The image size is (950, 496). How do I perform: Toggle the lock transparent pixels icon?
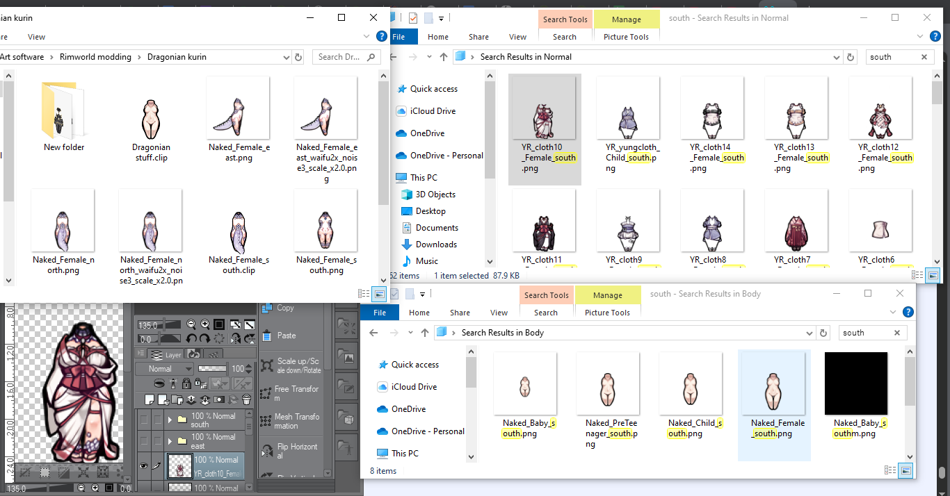(x=200, y=383)
